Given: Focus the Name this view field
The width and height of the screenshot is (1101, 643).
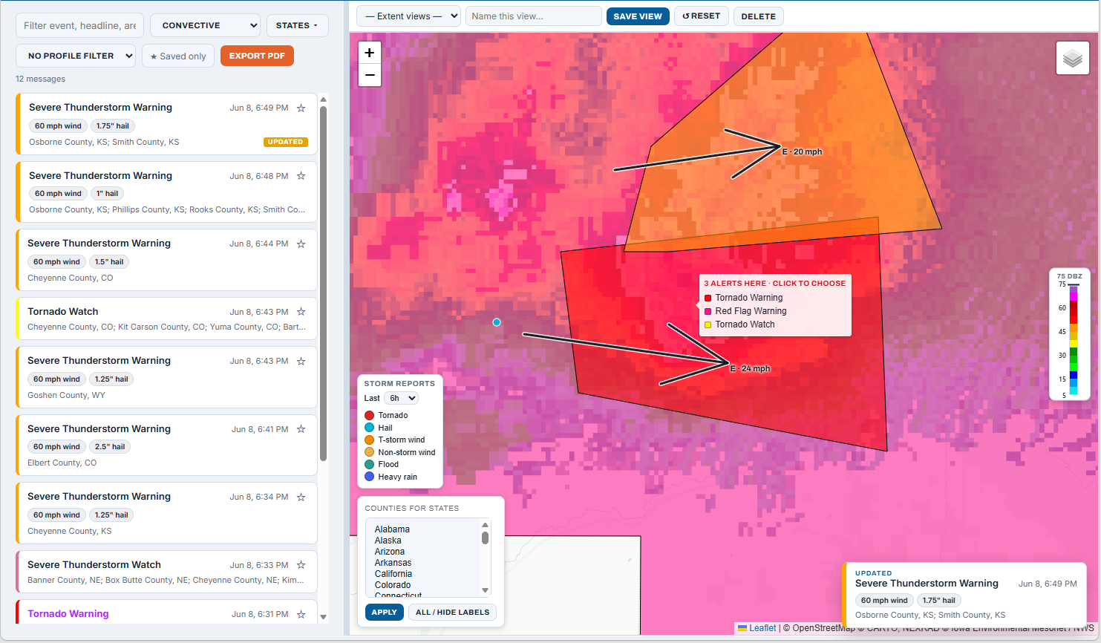Looking at the screenshot, I should pyautogui.click(x=533, y=16).
